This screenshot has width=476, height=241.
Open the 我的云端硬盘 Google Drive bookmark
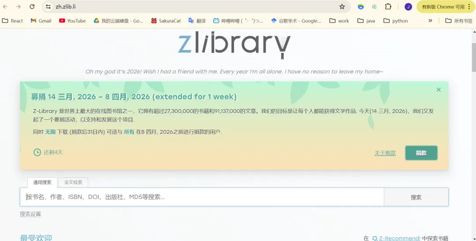coord(119,21)
